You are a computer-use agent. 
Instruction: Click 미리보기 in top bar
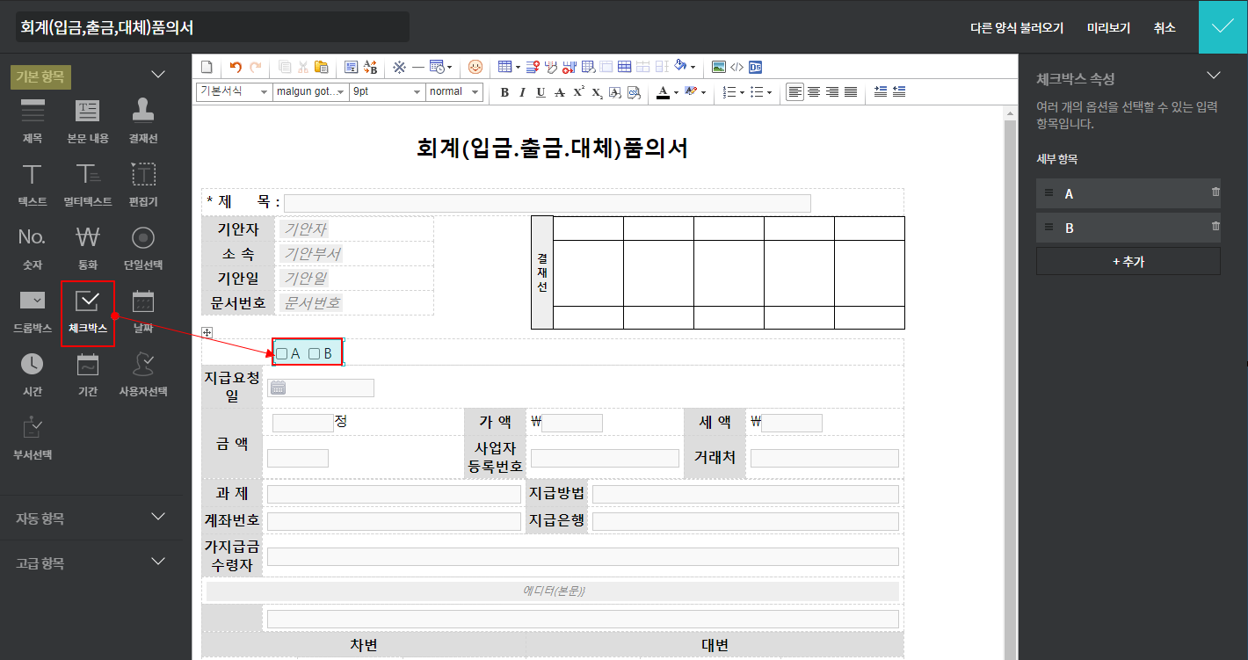click(1108, 28)
